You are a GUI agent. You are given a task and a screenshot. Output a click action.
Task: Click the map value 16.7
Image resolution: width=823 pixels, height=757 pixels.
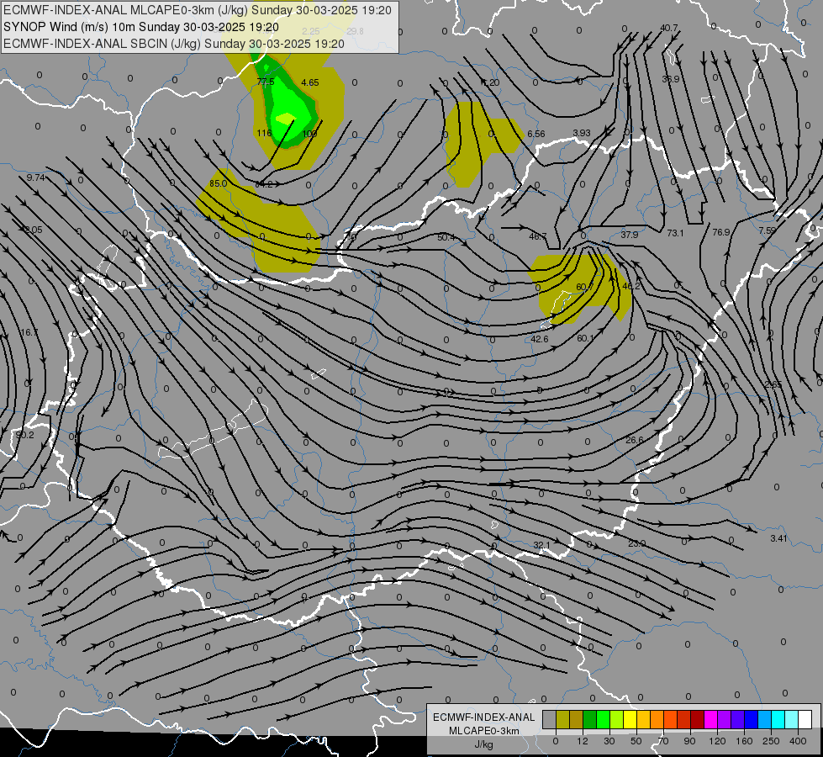[x=29, y=332]
